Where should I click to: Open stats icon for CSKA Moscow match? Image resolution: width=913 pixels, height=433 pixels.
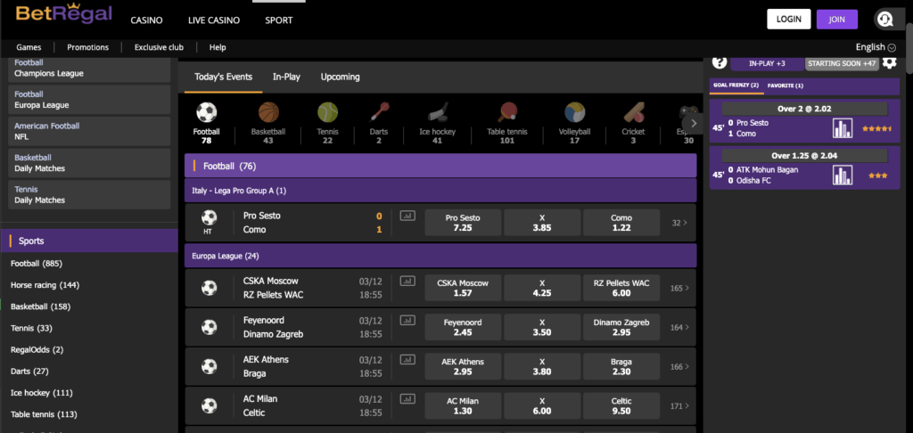pyautogui.click(x=407, y=282)
